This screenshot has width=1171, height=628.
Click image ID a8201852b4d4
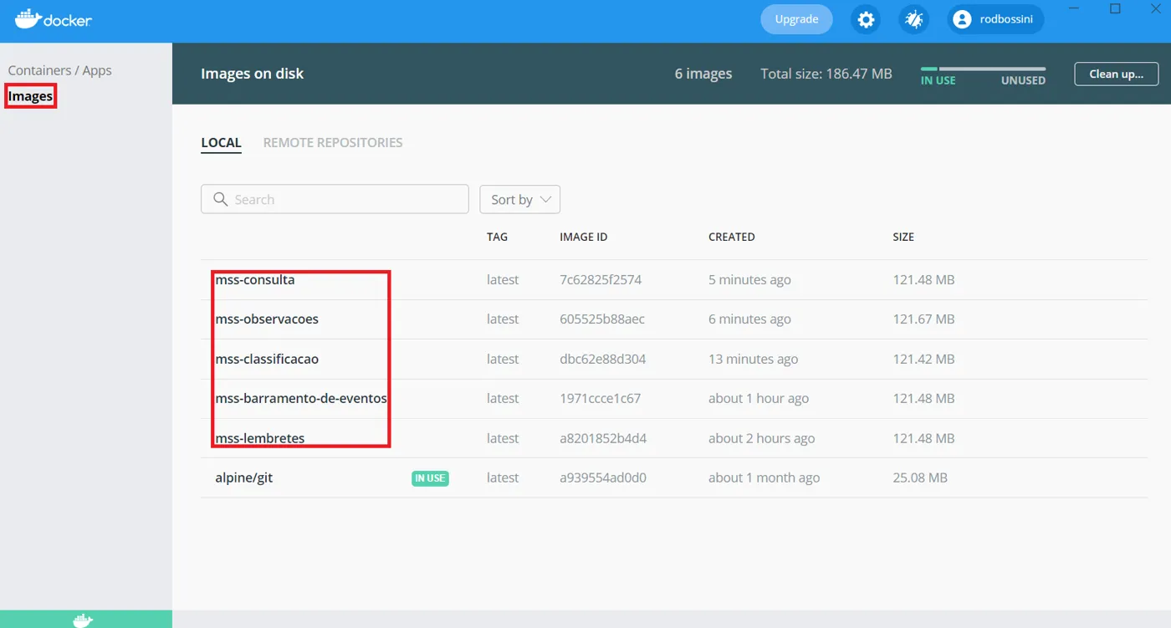coord(603,438)
